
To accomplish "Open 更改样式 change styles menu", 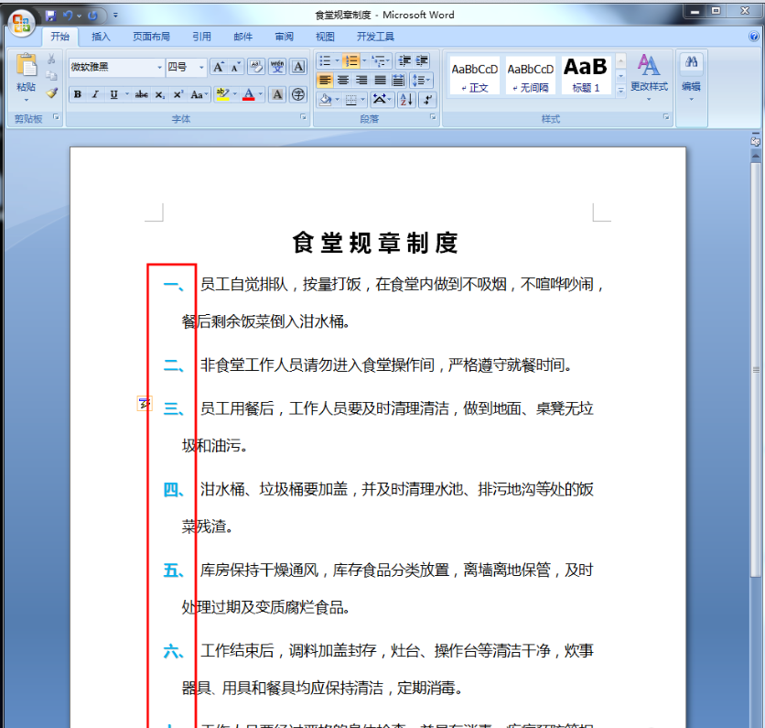I will (x=649, y=77).
